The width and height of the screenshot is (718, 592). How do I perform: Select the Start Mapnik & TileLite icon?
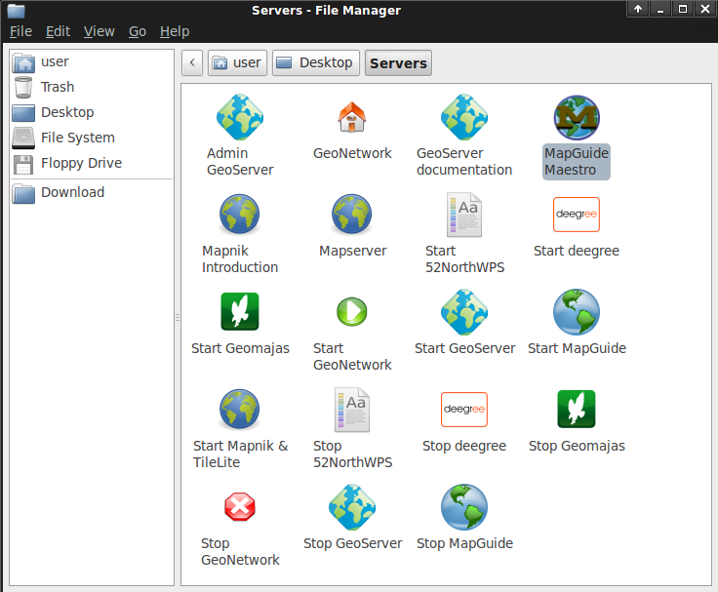pyautogui.click(x=239, y=410)
